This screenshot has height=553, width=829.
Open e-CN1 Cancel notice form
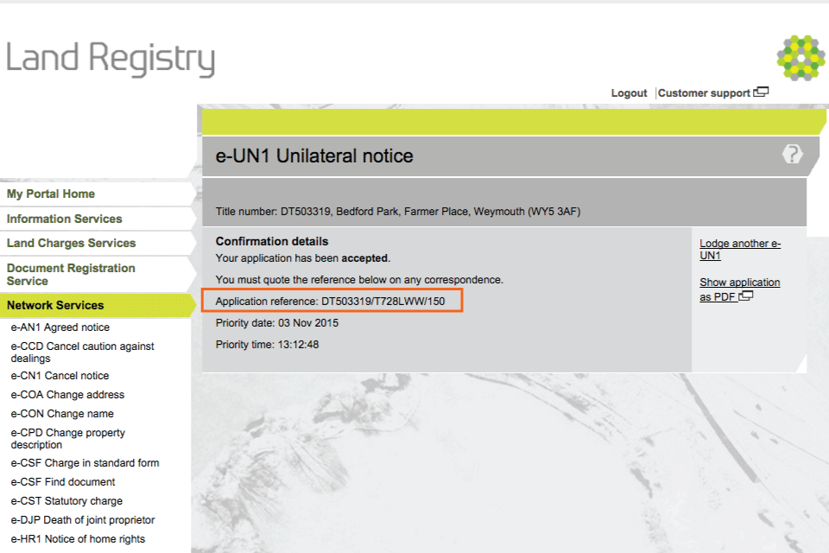click(60, 376)
